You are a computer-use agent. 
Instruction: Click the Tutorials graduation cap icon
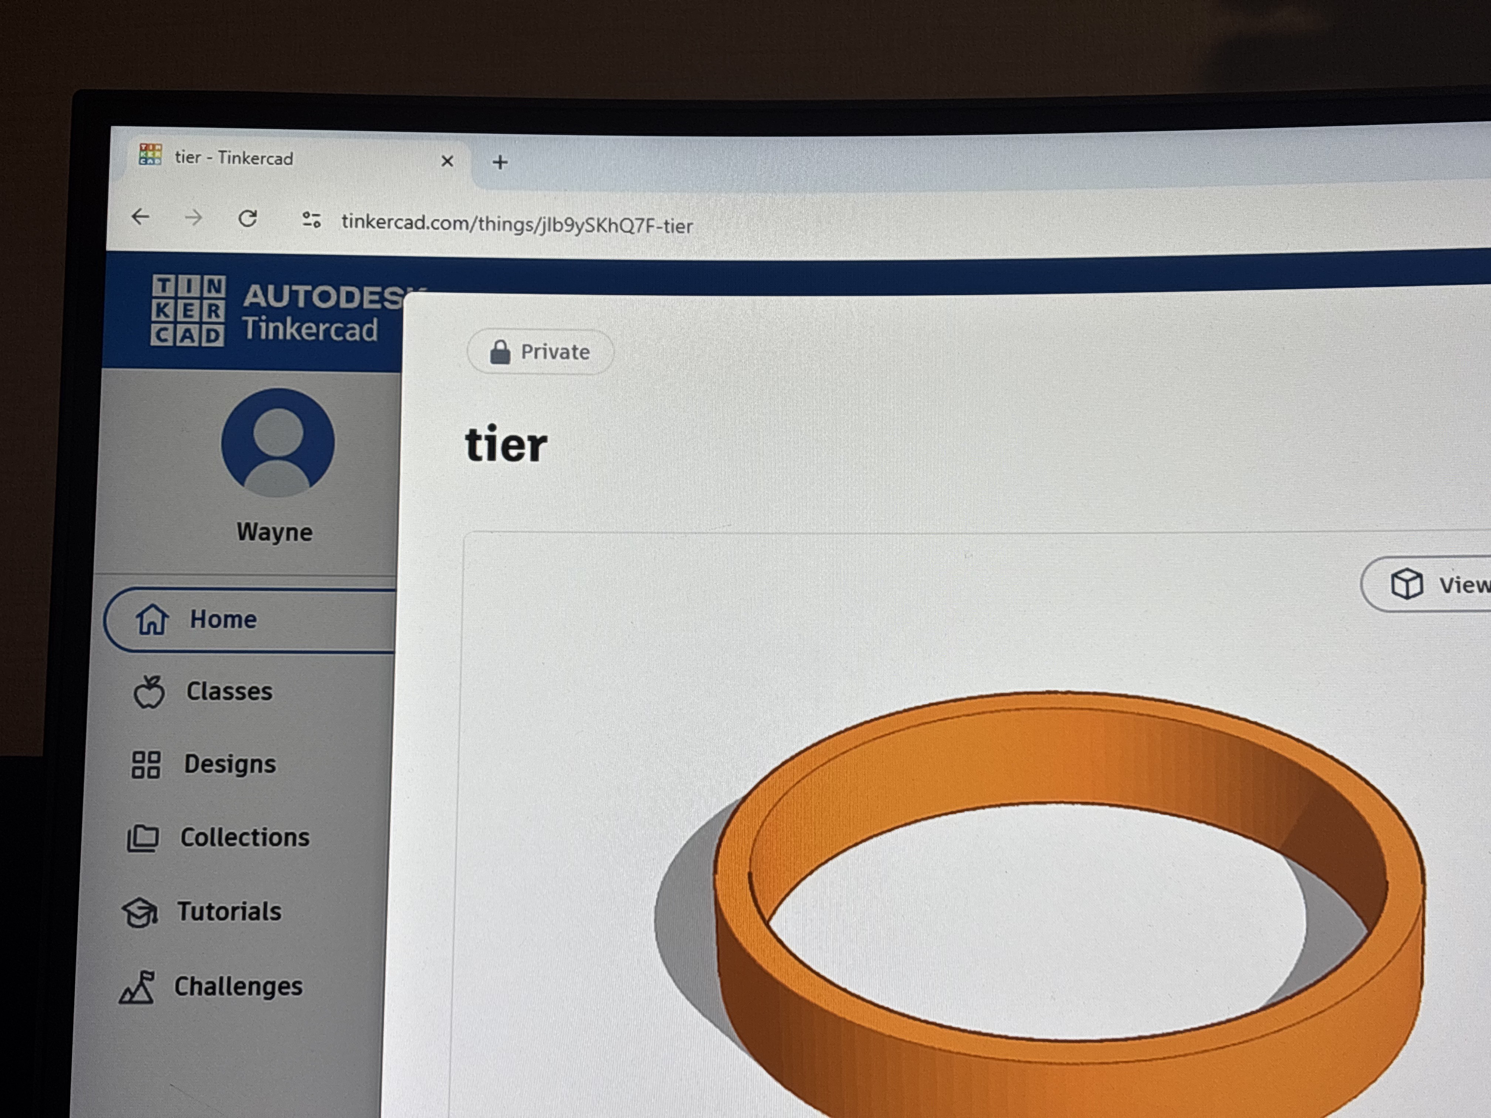tap(140, 912)
